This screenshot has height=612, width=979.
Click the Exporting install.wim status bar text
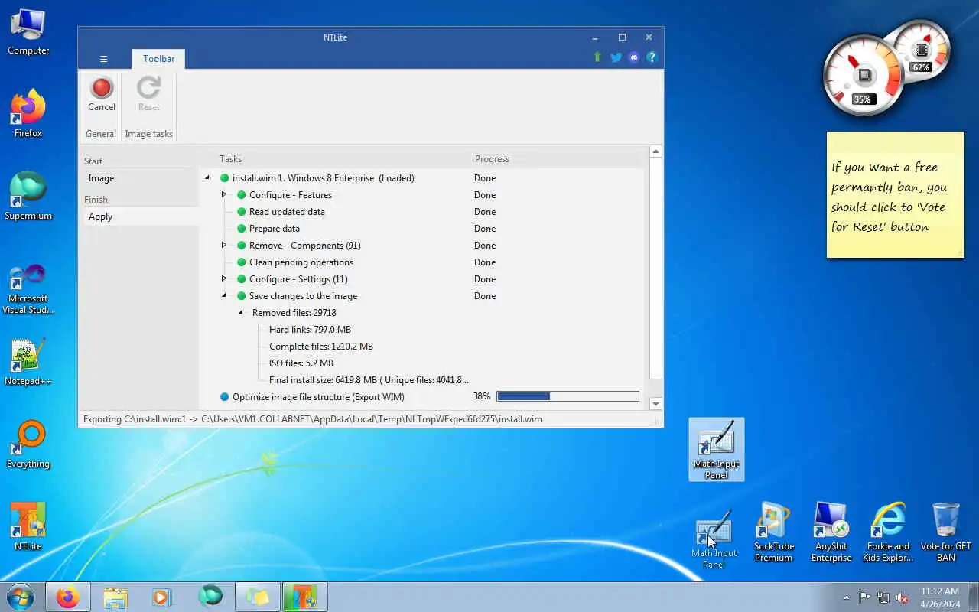pyautogui.click(x=313, y=419)
